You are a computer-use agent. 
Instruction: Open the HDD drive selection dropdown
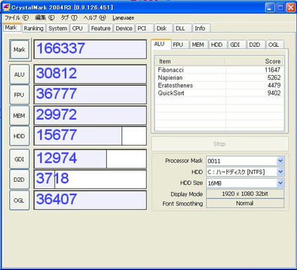point(280,172)
